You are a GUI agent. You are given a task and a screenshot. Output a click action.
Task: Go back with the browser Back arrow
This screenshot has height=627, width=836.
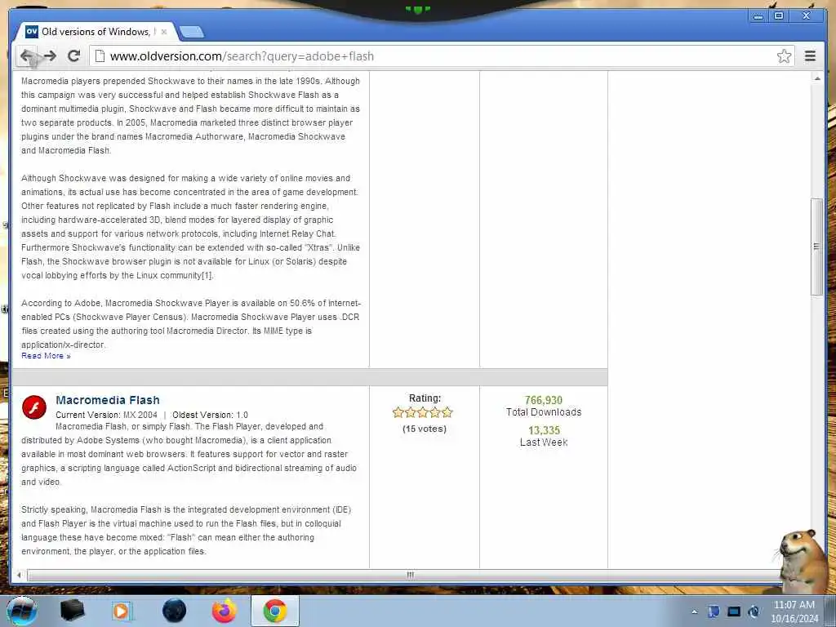coord(27,56)
